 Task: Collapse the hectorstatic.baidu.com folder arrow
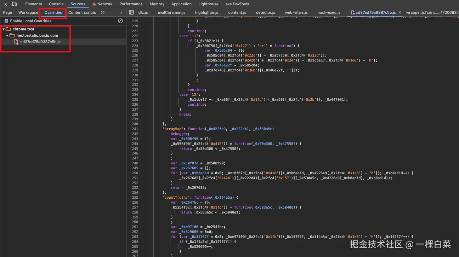(x=7, y=35)
